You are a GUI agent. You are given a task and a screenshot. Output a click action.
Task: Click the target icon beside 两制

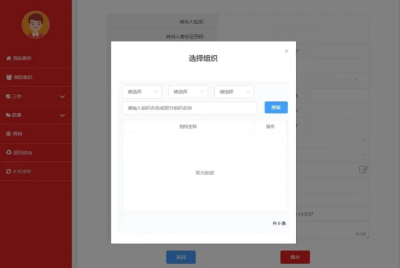coord(8,133)
